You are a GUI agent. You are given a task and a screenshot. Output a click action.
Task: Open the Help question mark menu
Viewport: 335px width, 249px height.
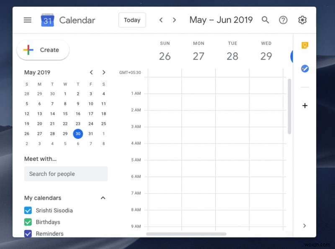(283, 20)
